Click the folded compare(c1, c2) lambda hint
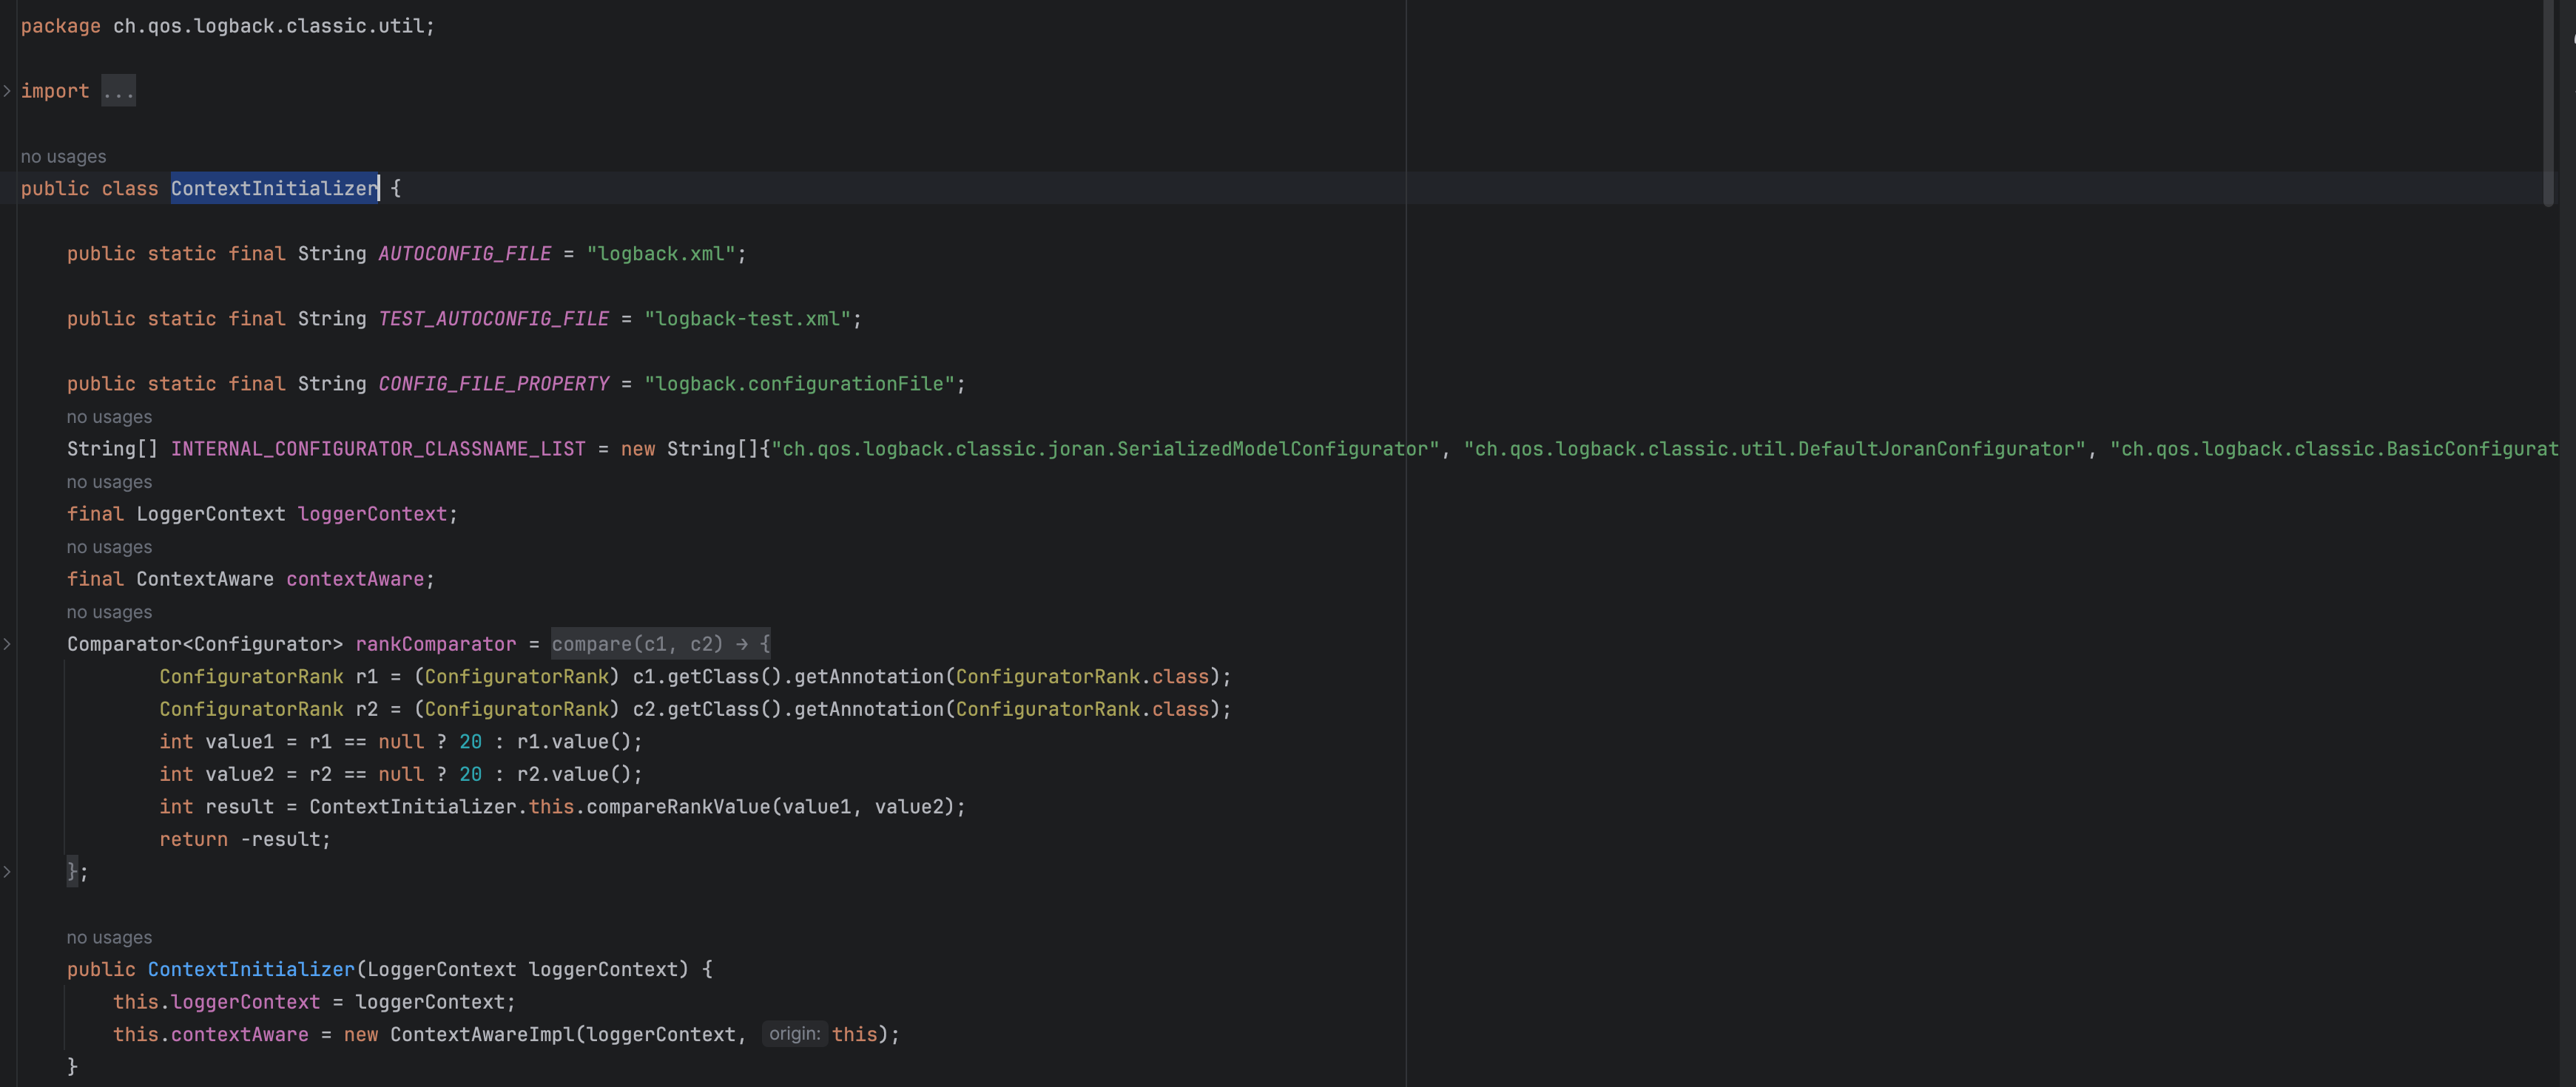2576x1087 pixels. click(x=660, y=644)
